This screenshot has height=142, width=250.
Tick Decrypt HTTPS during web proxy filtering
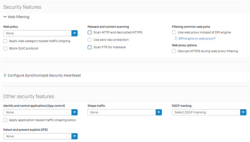click(x=174, y=51)
